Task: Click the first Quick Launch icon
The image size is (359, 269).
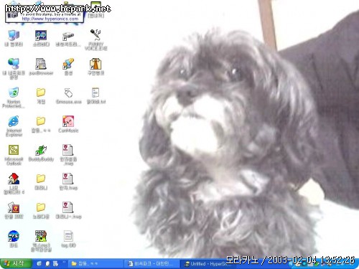Action: [x=39, y=264]
